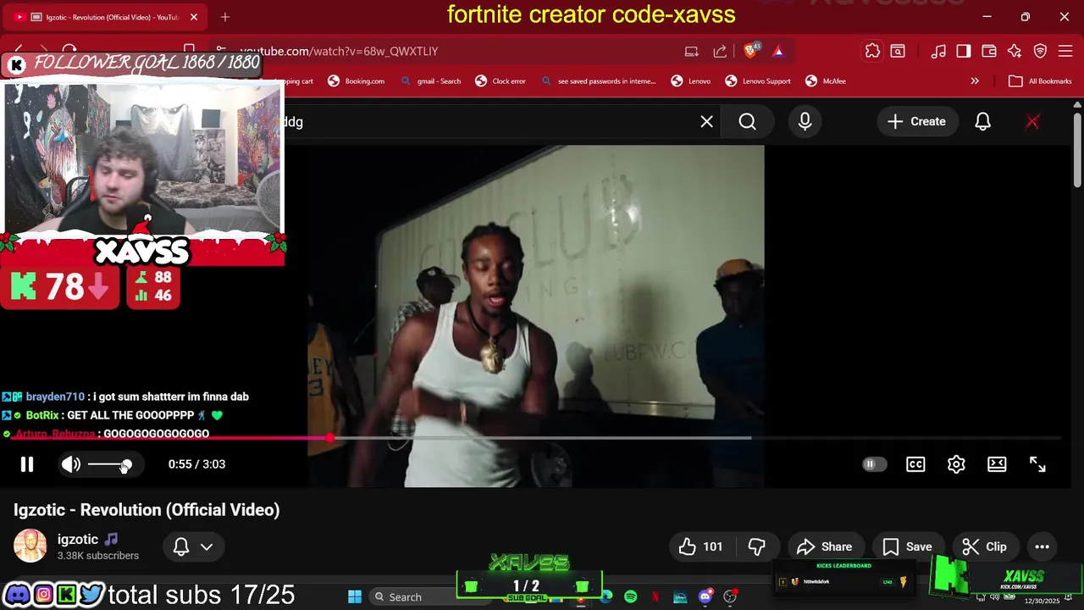
Task: Open the Leo AI sparkle icon
Action: [1015, 51]
